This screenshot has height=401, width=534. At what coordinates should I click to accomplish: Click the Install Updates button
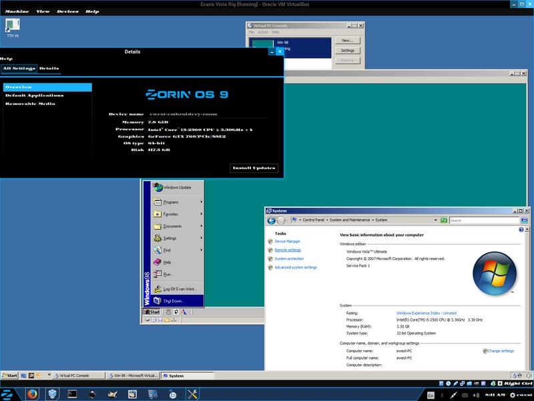[254, 168]
